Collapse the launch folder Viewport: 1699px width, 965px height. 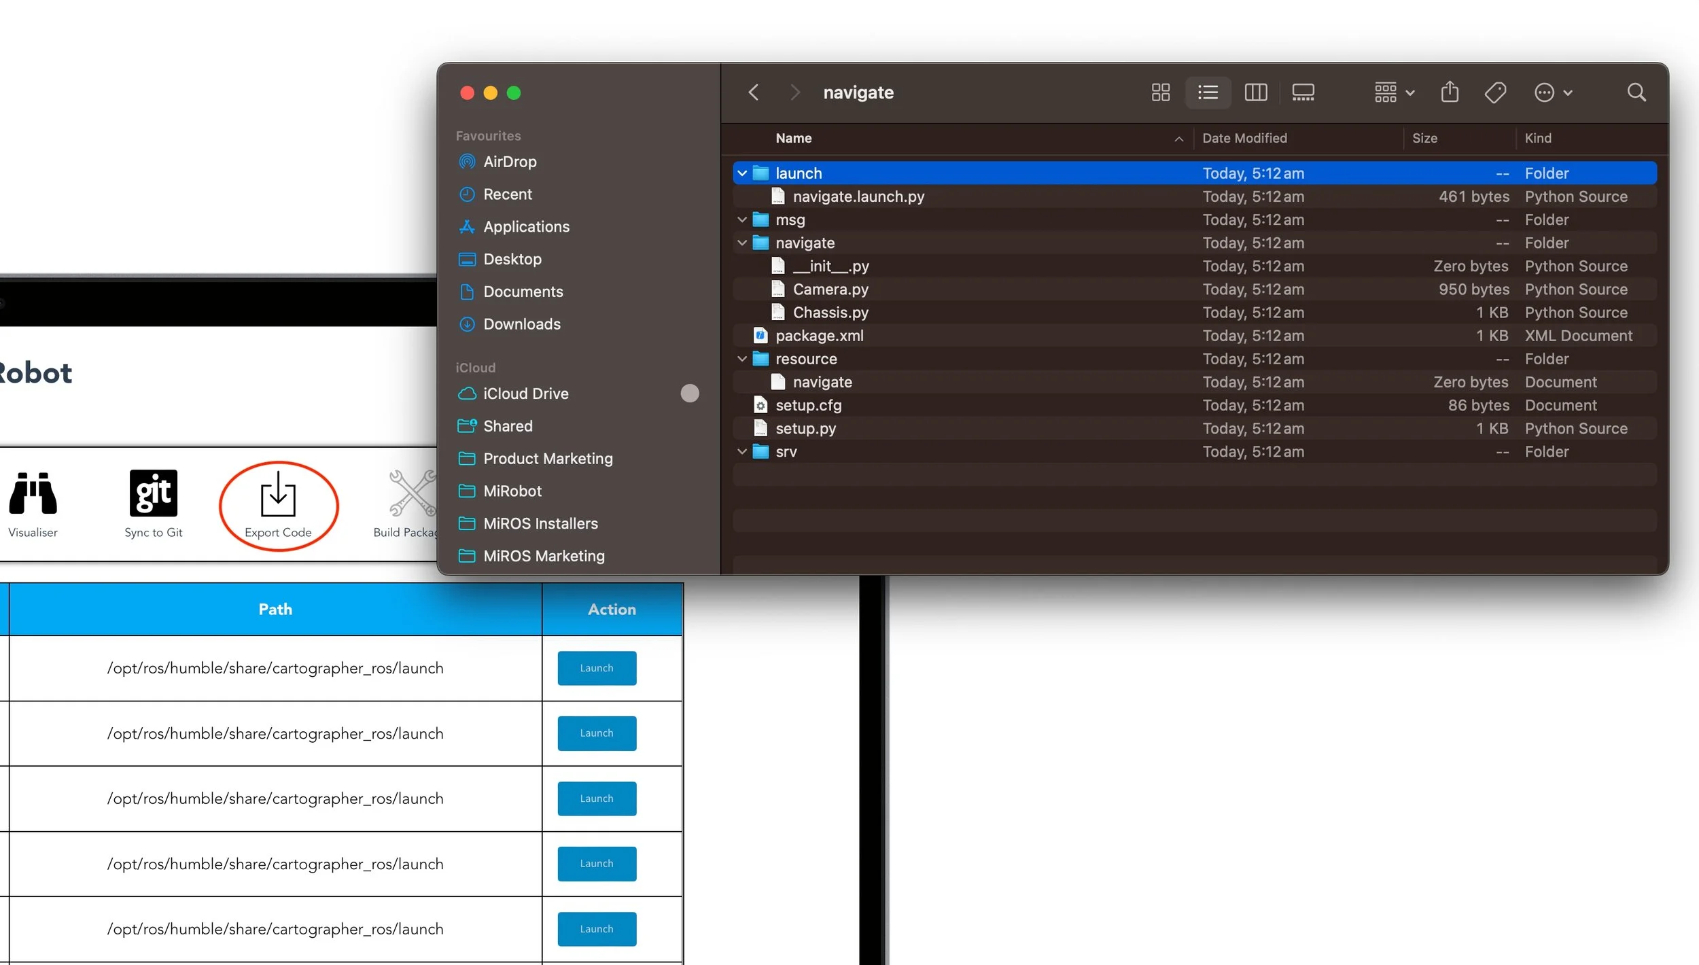(742, 173)
